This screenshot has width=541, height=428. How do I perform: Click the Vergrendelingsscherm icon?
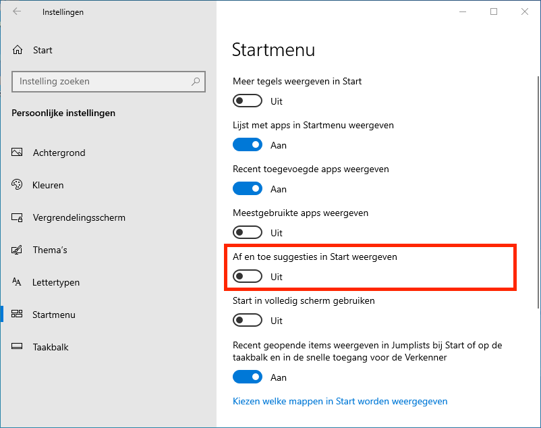point(18,217)
